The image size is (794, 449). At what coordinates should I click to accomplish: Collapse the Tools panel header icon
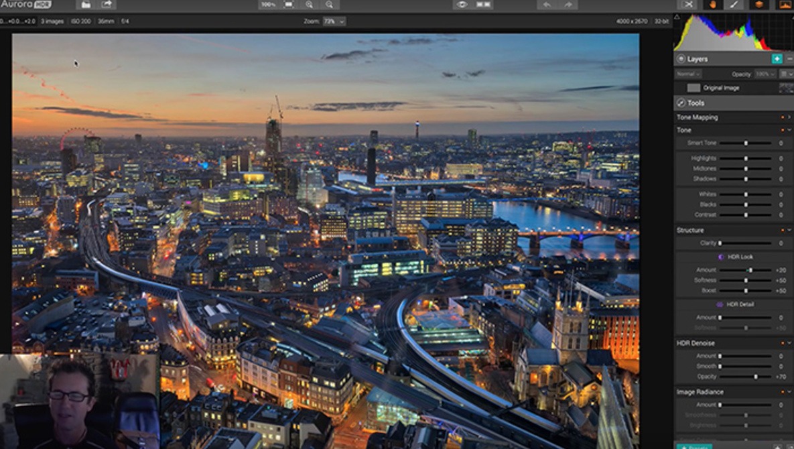(681, 103)
